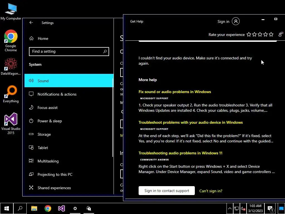
Task: Open Troubleshooting audio problems in Windows 11
Action: point(180,153)
